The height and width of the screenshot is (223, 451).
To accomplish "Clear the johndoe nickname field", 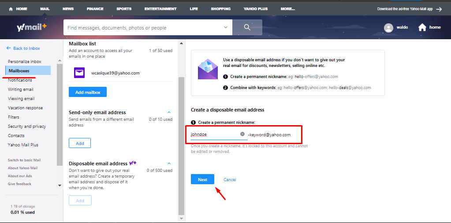I will (x=242, y=134).
